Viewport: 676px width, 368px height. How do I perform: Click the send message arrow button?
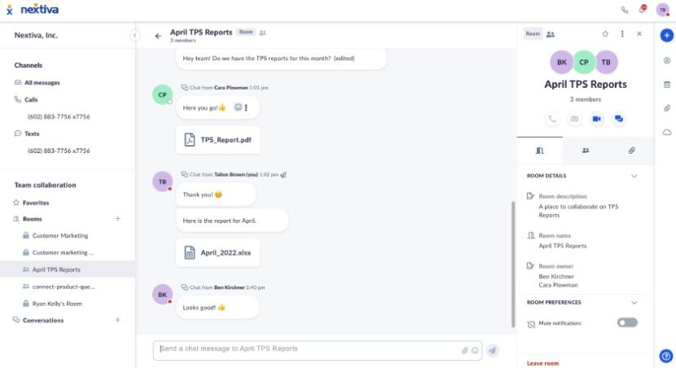tap(493, 350)
